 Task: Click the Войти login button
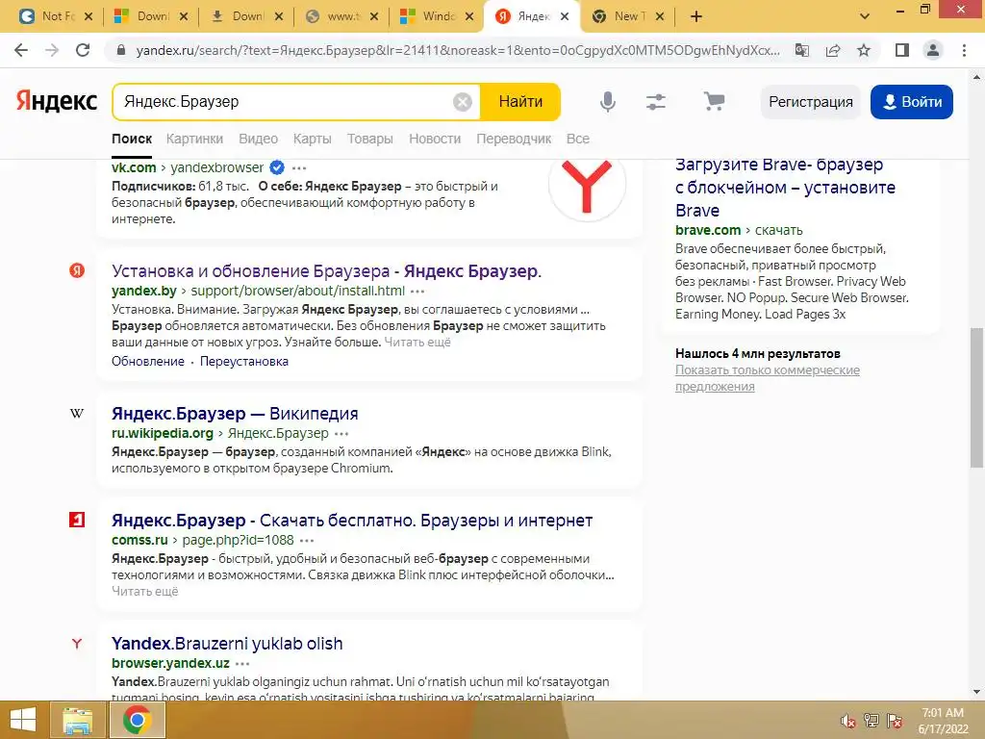(x=912, y=102)
